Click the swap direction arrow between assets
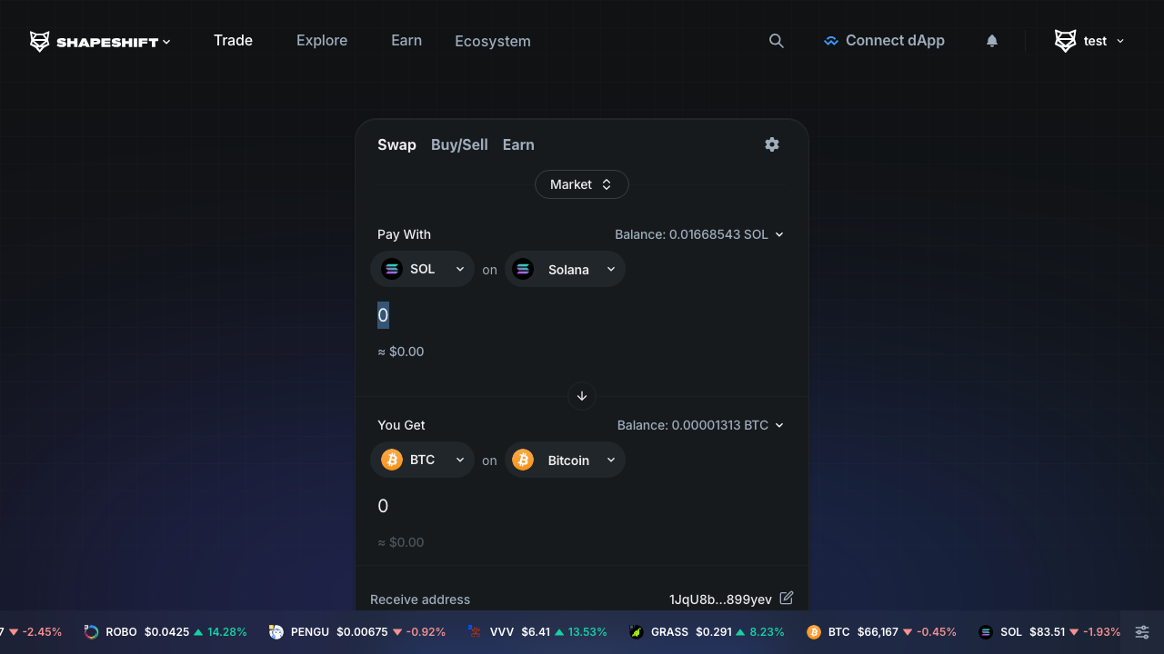Screen dimensions: 1164x654 [x=581, y=396]
